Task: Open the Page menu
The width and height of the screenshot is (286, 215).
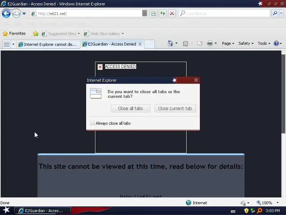Action: click(228, 43)
